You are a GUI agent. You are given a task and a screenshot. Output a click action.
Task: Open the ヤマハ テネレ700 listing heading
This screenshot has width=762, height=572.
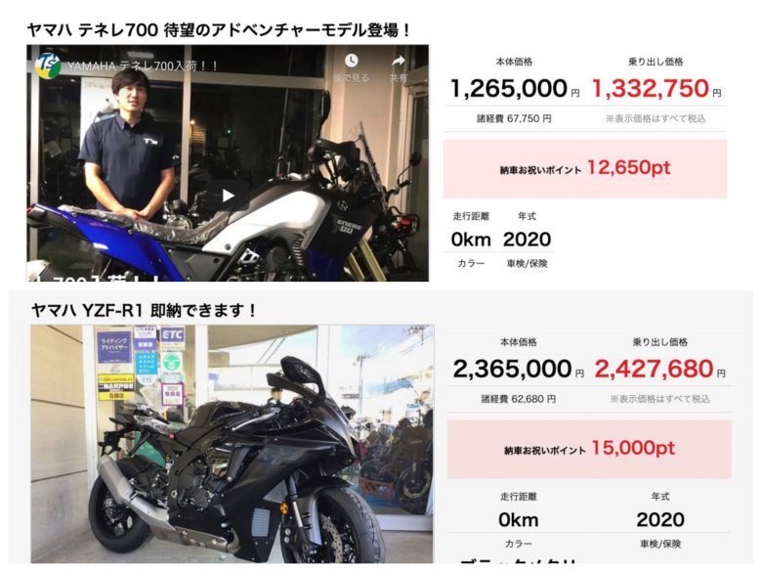[219, 30]
